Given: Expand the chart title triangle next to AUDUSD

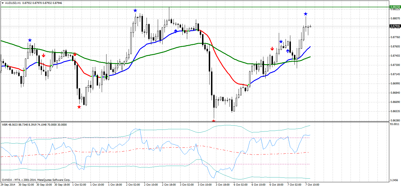Looking at the screenshot, I should (x=3, y=2).
